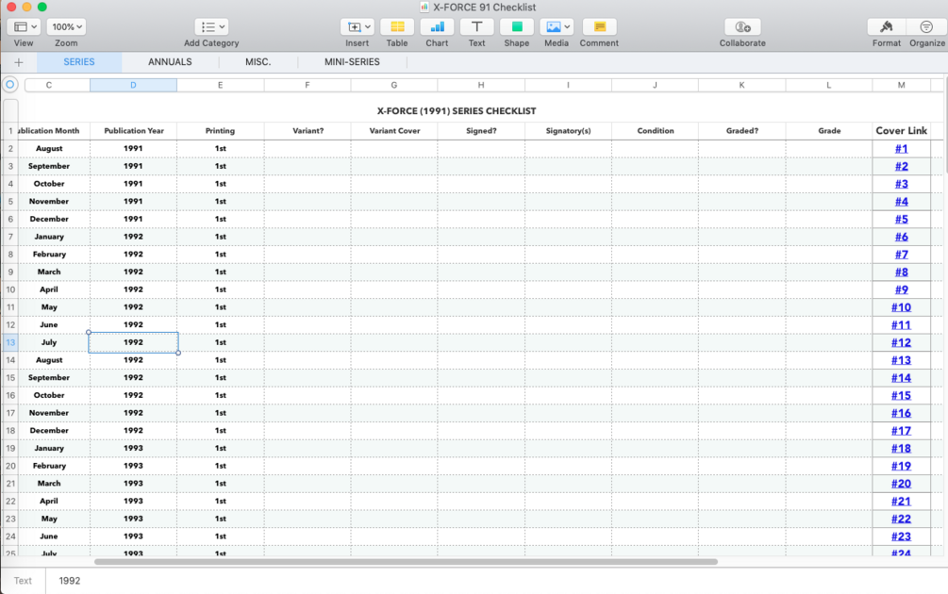Click the Comment toolbar icon
The width and height of the screenshot is (948, 594).
coord(599,27)
